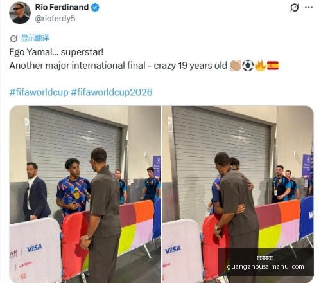The width and height of the screenshot is (321, 283).
Task: Click the Rio Ferdinand display name
Action: tap(62, 8)
